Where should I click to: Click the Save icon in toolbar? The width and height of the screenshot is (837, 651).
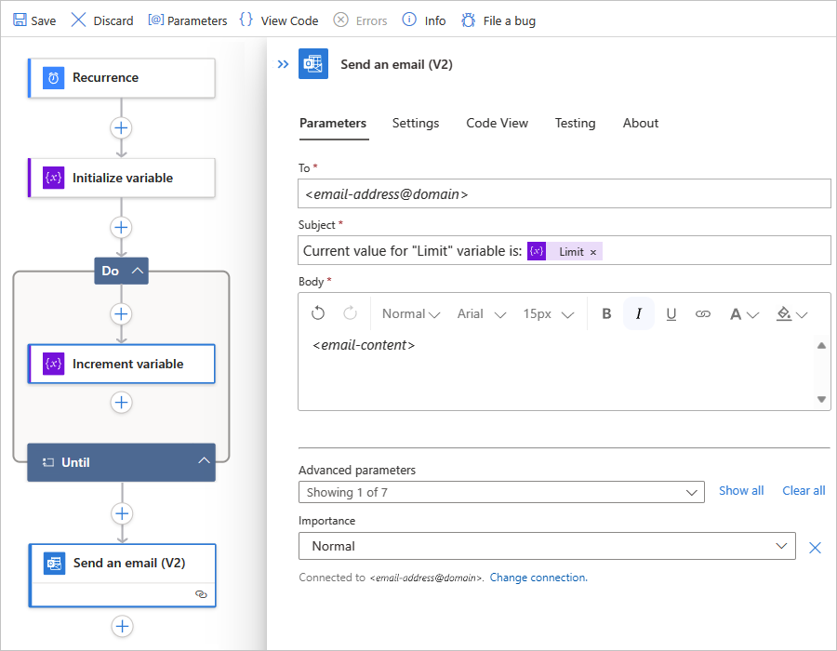(20, 20)
